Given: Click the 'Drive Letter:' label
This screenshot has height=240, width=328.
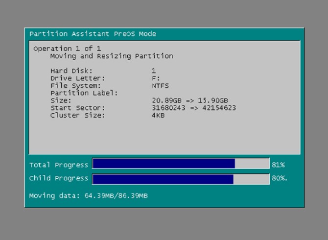Looking at the screenshot, I should pyautogui.click(x=78, y=78).
